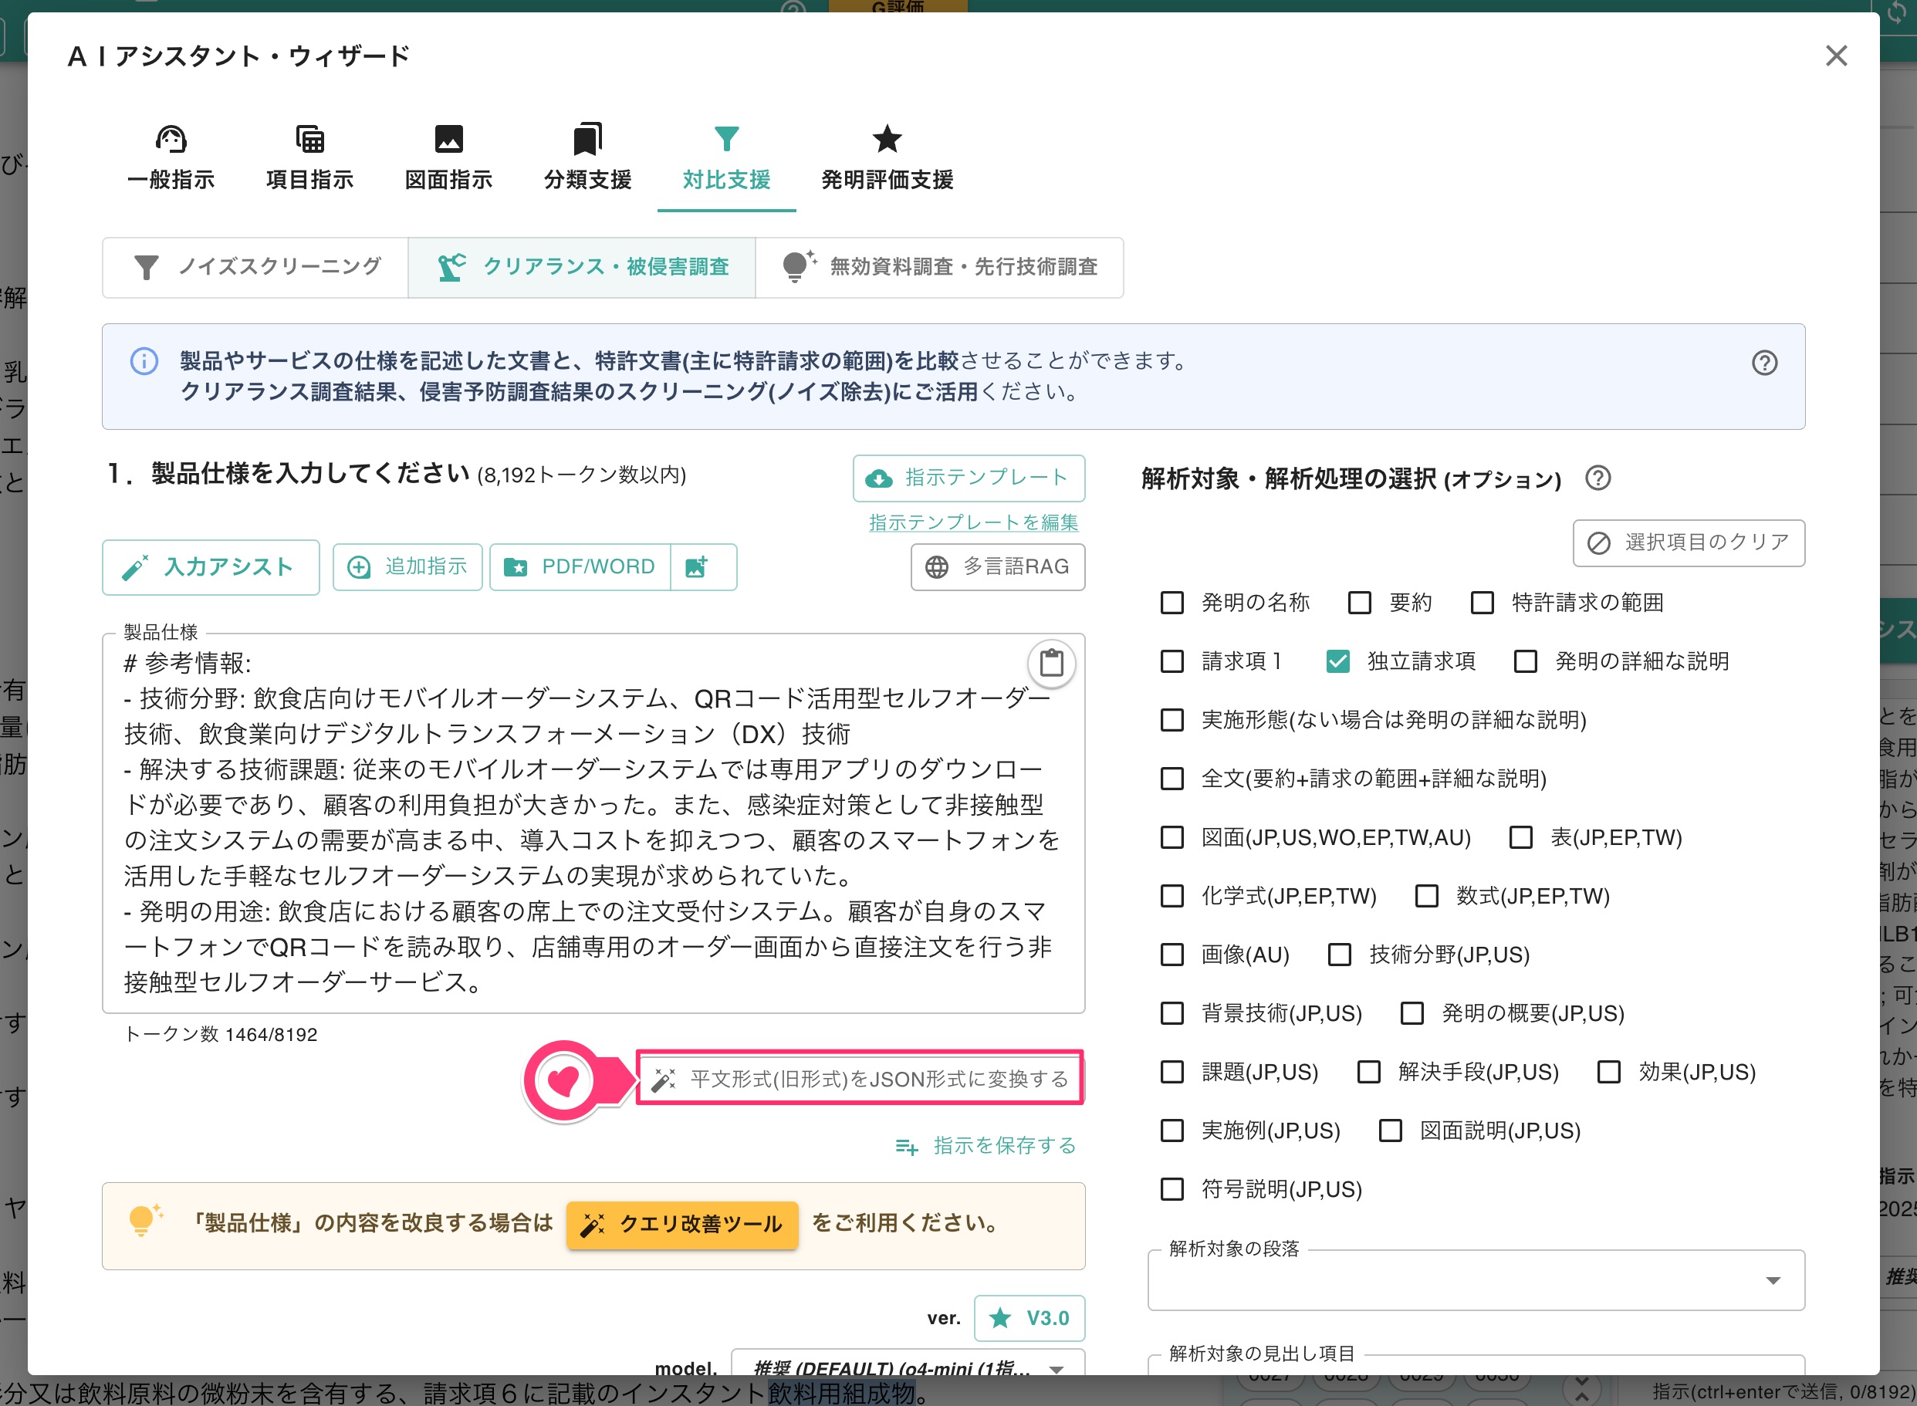Viewport: 1917px width, 1406px height.
Task: Open the クエリ改善ツール
Action: pyautogui.click(x=682, y=1225)
